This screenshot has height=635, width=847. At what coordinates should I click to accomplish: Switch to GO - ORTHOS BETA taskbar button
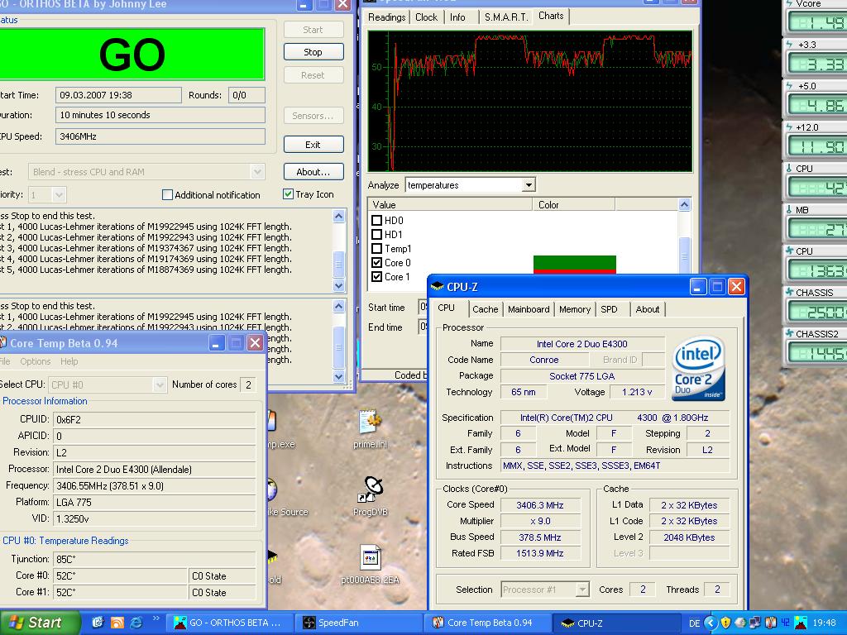point(228,623)
